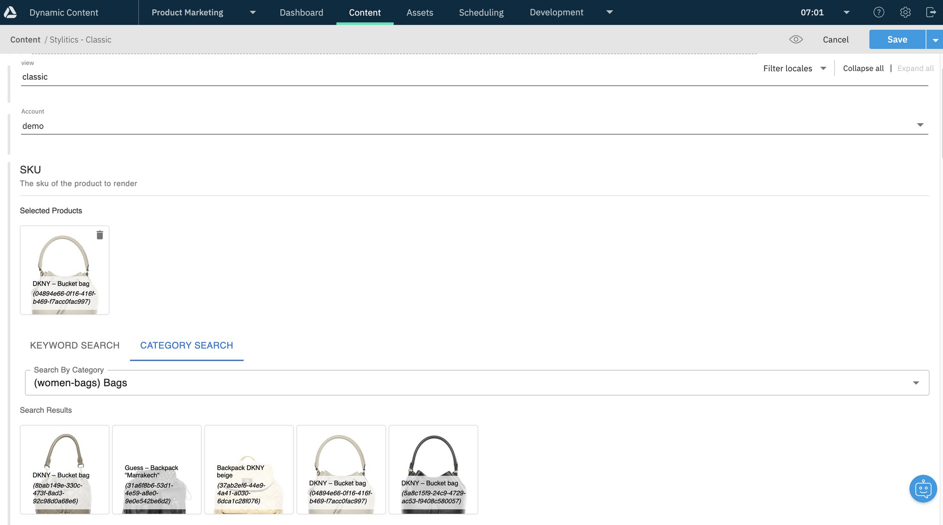Choose Backpack DKNY beige result
Image resolution: width=943 pixels, height=525 pixels.
coord(249,470)
